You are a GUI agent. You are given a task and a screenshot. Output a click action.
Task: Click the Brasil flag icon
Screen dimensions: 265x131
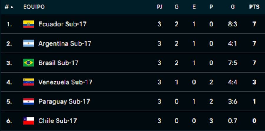28,63
